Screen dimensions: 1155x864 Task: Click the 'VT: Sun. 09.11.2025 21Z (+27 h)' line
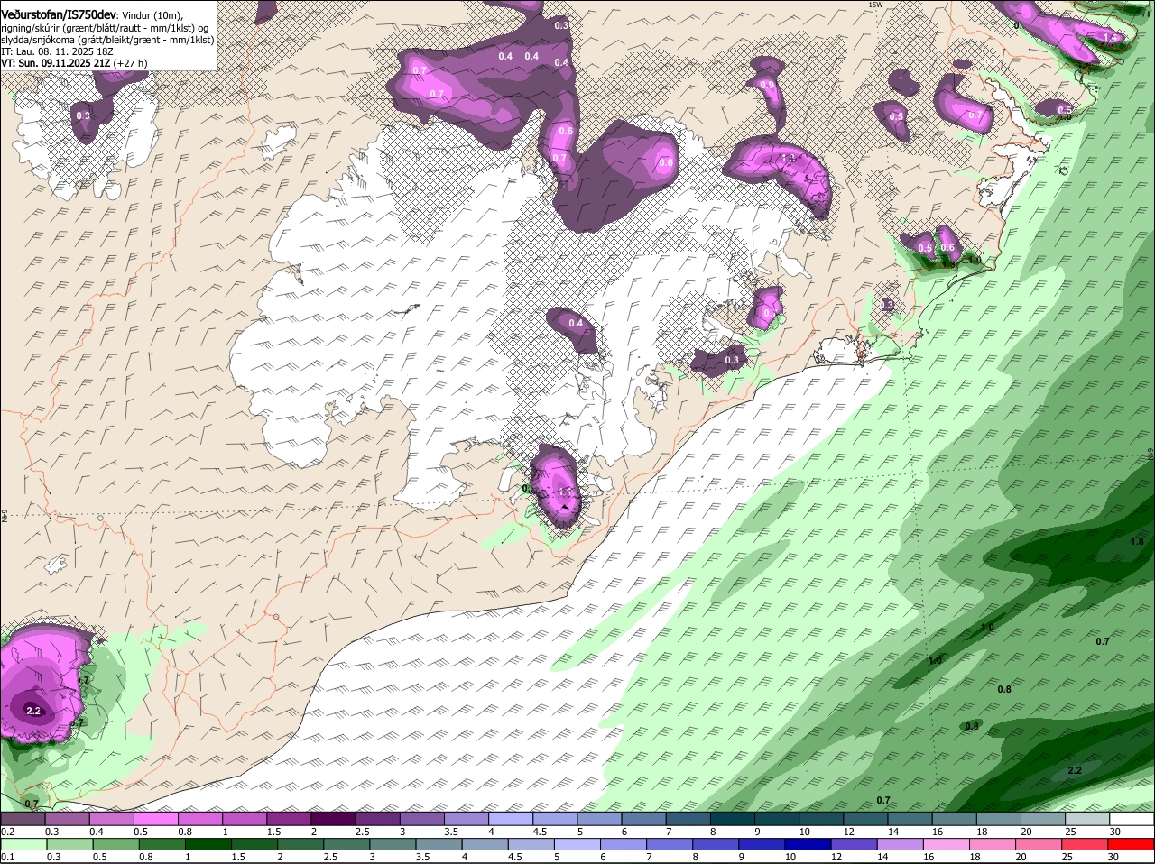(x=74, y=63)
